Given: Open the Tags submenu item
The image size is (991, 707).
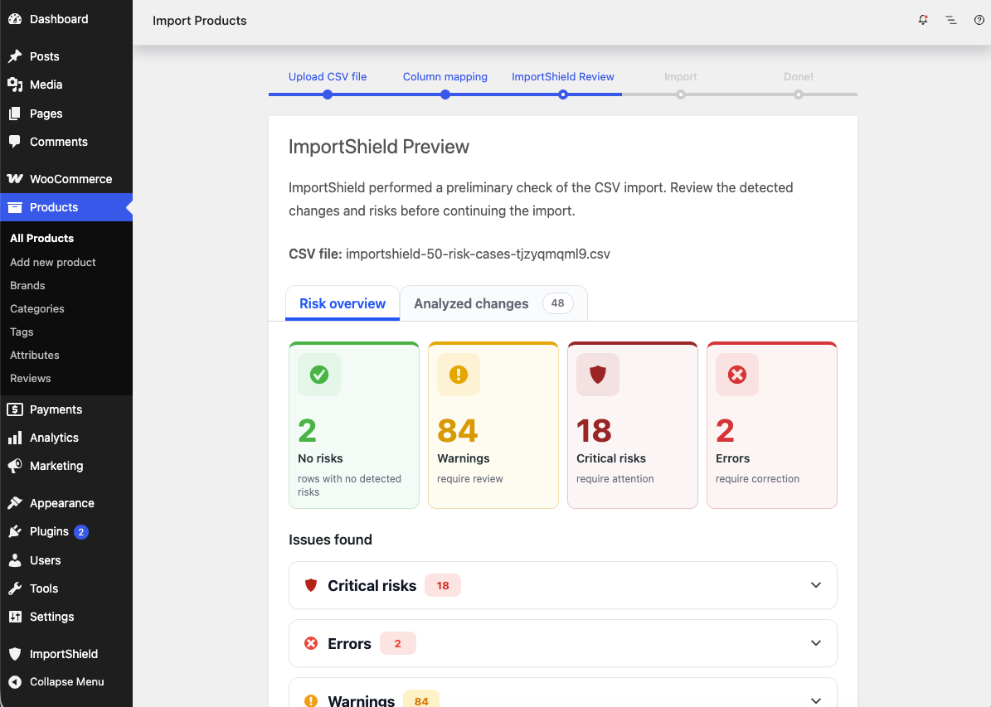Looking at the screenshot, I should [22, 332].
